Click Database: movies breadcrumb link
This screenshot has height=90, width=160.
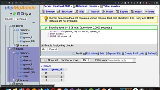tap(87, 6)
